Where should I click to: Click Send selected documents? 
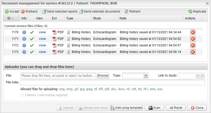coord(100,12)
